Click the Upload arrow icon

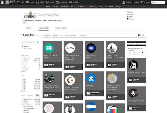click(141, 2)
